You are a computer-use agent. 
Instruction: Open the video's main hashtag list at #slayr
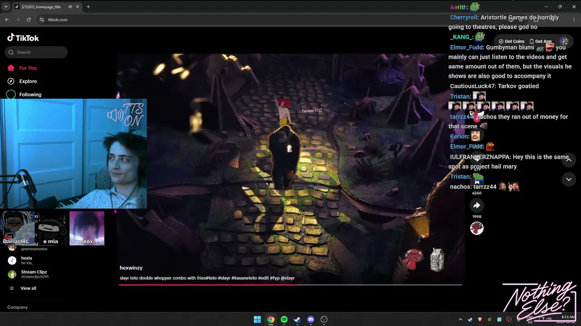pyautogui.click(x=224, y=278)
